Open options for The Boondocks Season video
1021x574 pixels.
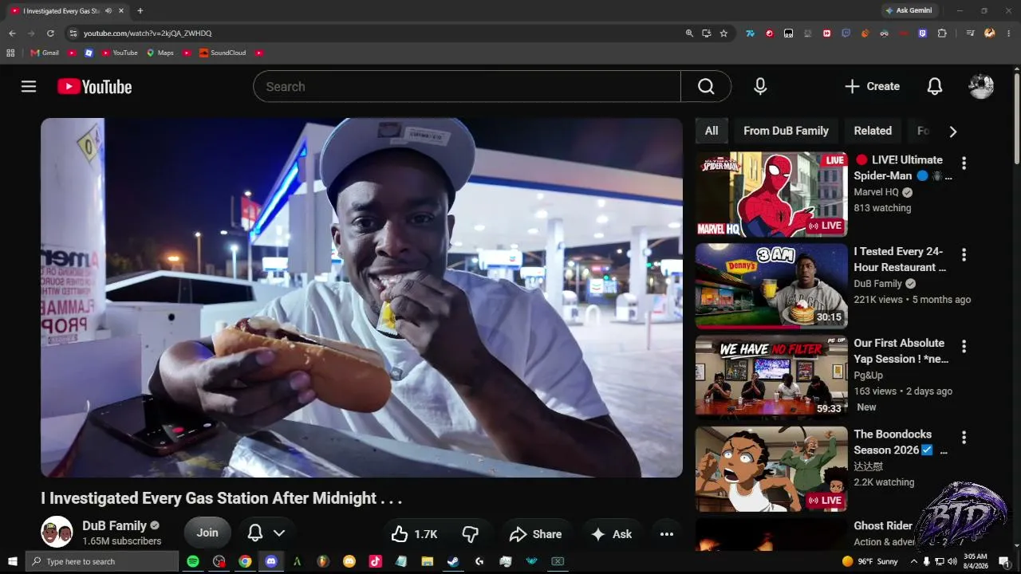[964, 438]
